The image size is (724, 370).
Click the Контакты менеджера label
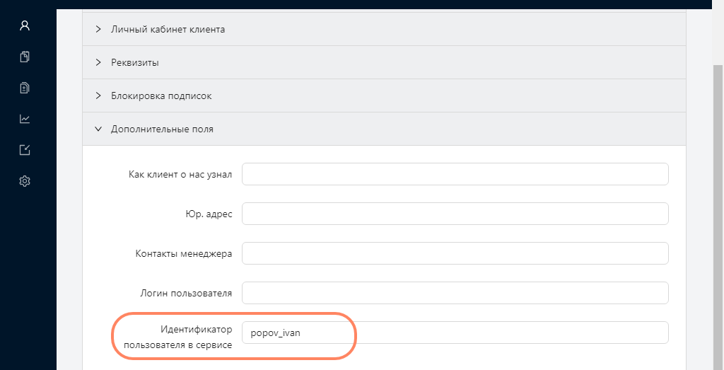pyautogui.click(x=183, y=253)
